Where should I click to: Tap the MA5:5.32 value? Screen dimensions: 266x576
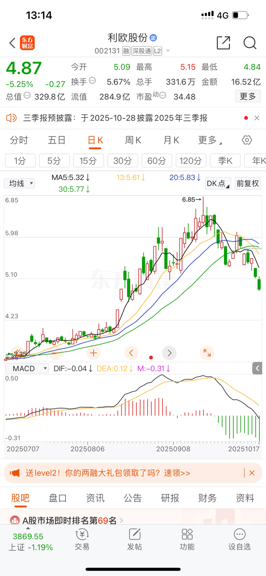click(x=71, y=177)
